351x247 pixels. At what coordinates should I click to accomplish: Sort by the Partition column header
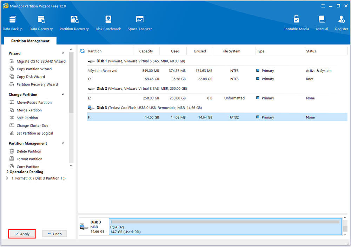(110, 51)
